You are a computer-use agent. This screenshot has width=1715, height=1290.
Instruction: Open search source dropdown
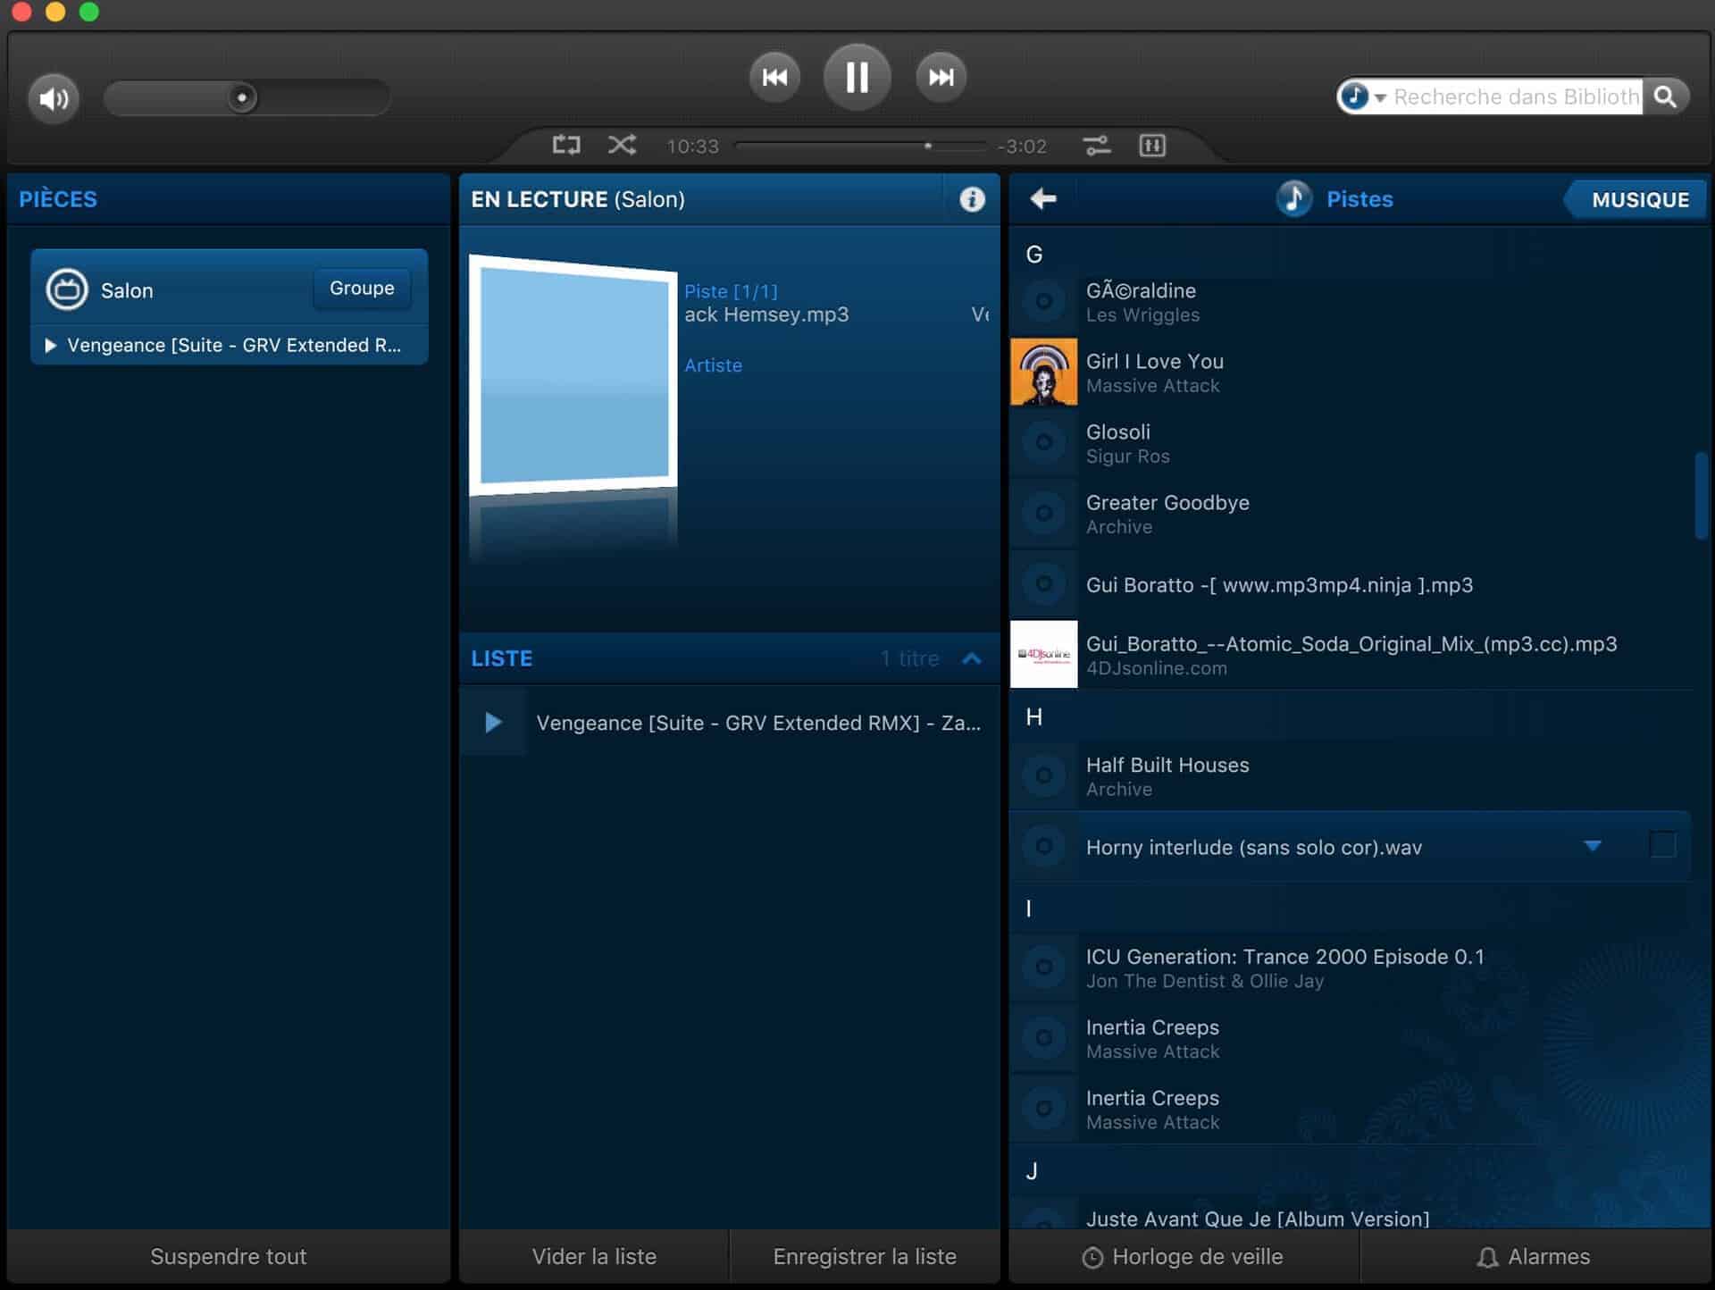point(1380,97)
